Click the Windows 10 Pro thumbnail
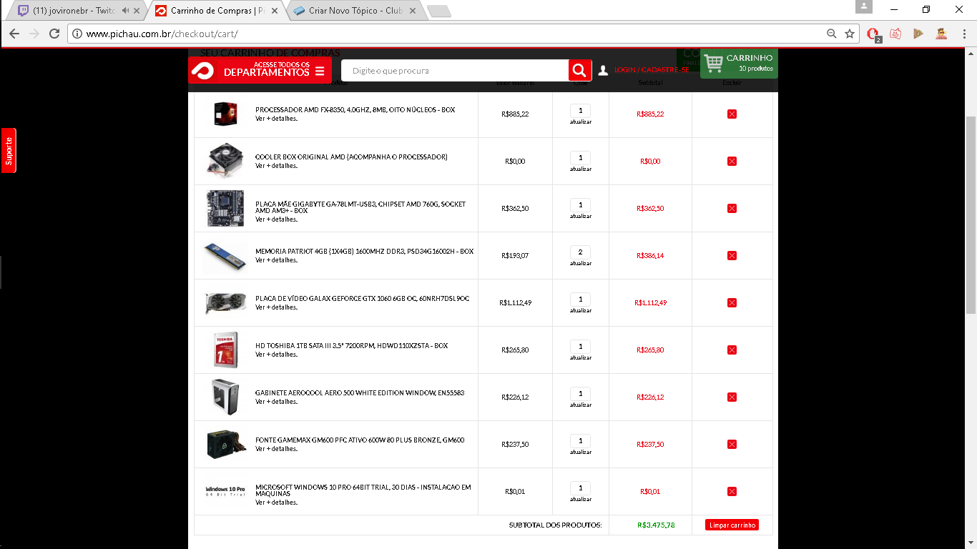Viewport: 977px width, 549px height. pos(225,491)
